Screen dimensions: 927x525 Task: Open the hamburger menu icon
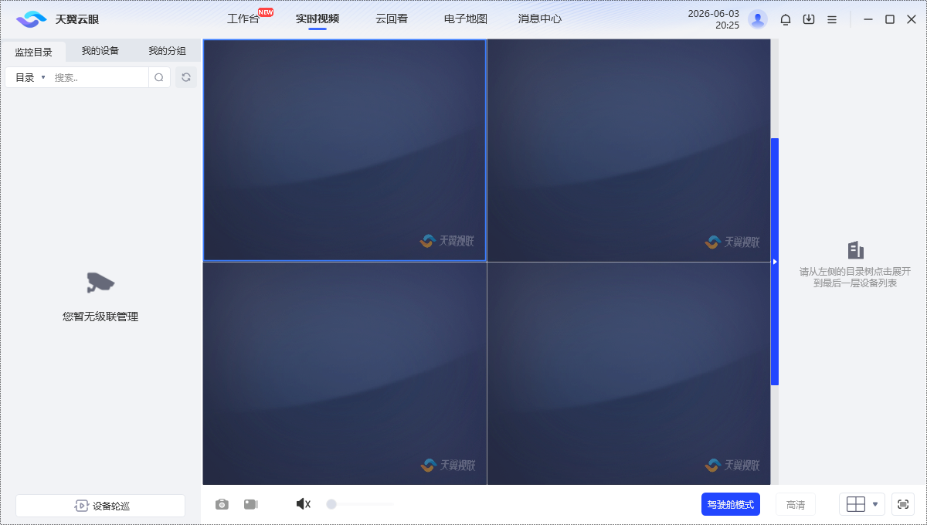click(x=832, y=19)
